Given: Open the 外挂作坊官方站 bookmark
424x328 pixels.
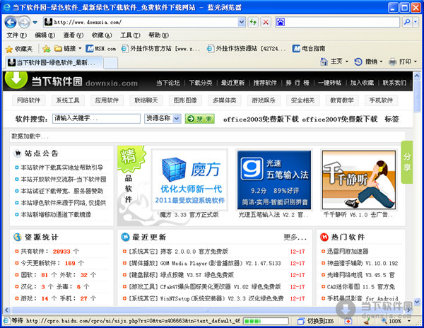Looking at the screenshot, I should tap(160, 49).
